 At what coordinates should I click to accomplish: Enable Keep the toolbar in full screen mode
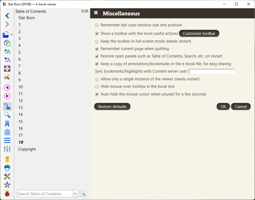point(97,41)
